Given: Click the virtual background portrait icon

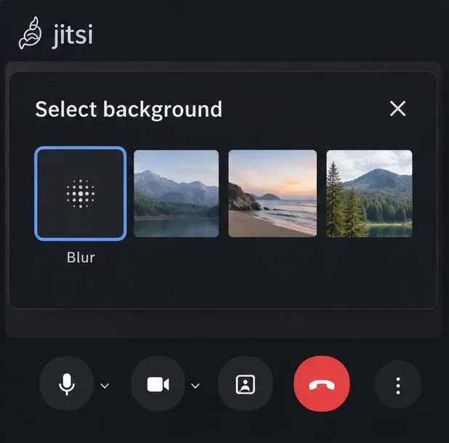Looking at the screenshot, I should [246, 384].
